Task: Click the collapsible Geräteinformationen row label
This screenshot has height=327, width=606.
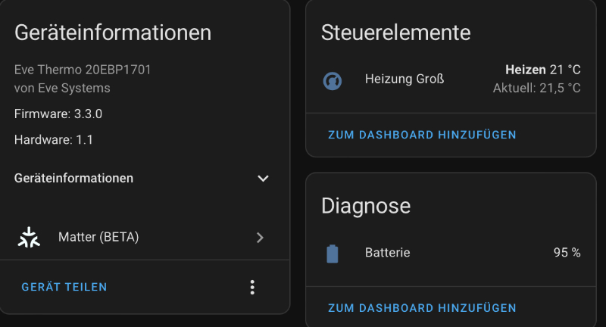Action: click(x=74, y=179)
